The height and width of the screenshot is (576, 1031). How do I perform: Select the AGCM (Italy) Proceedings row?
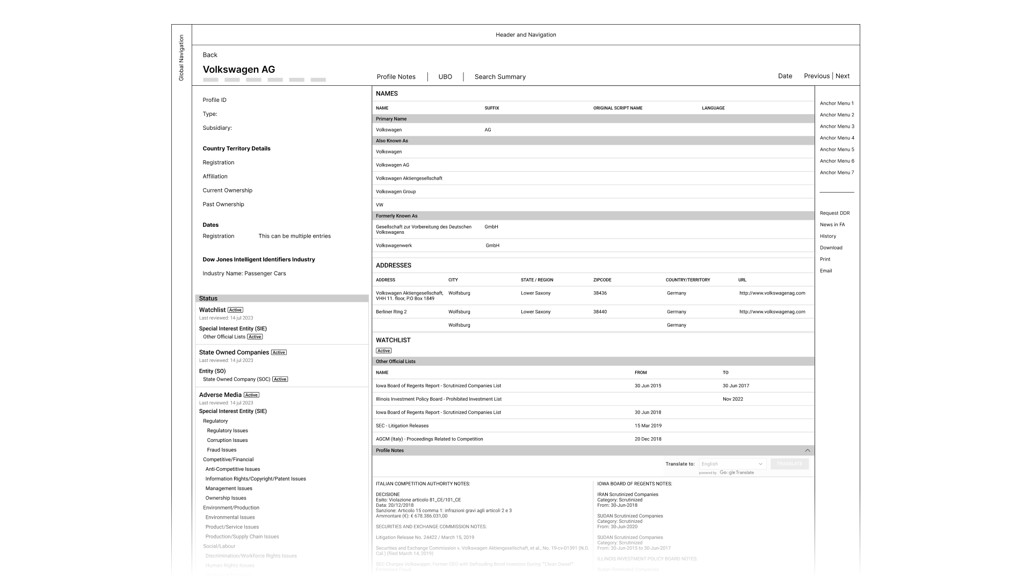[x=593, y=439]
